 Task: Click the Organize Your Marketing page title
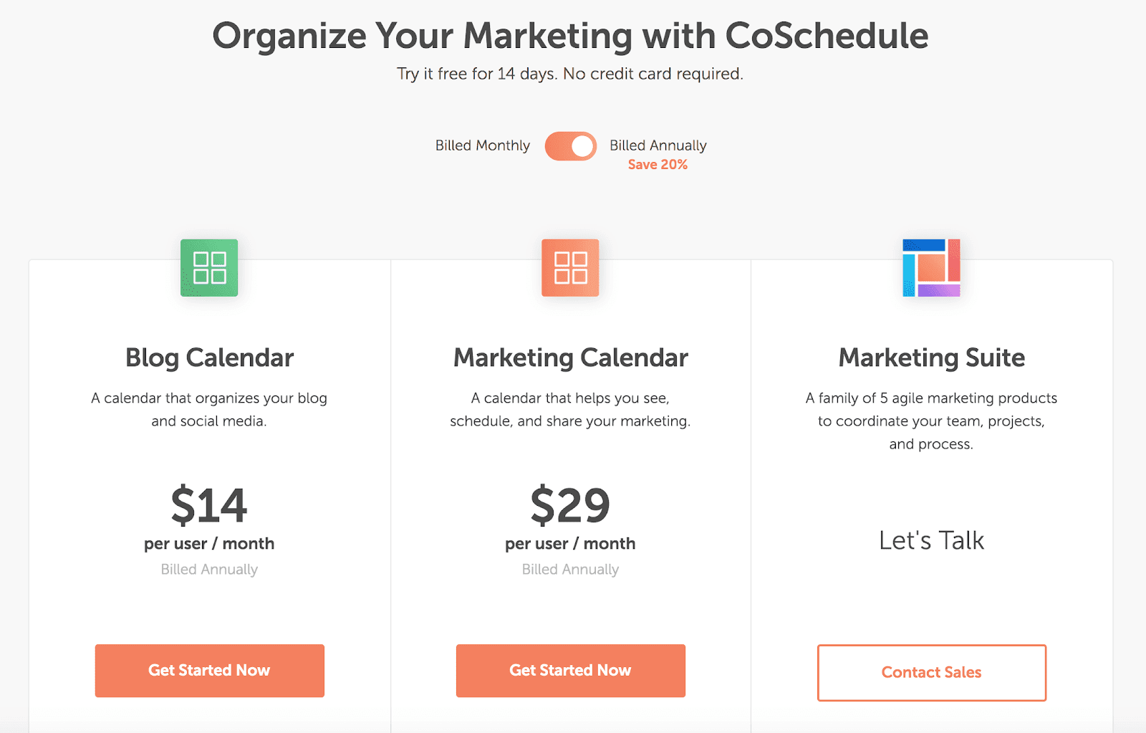(x=570, y=36)
